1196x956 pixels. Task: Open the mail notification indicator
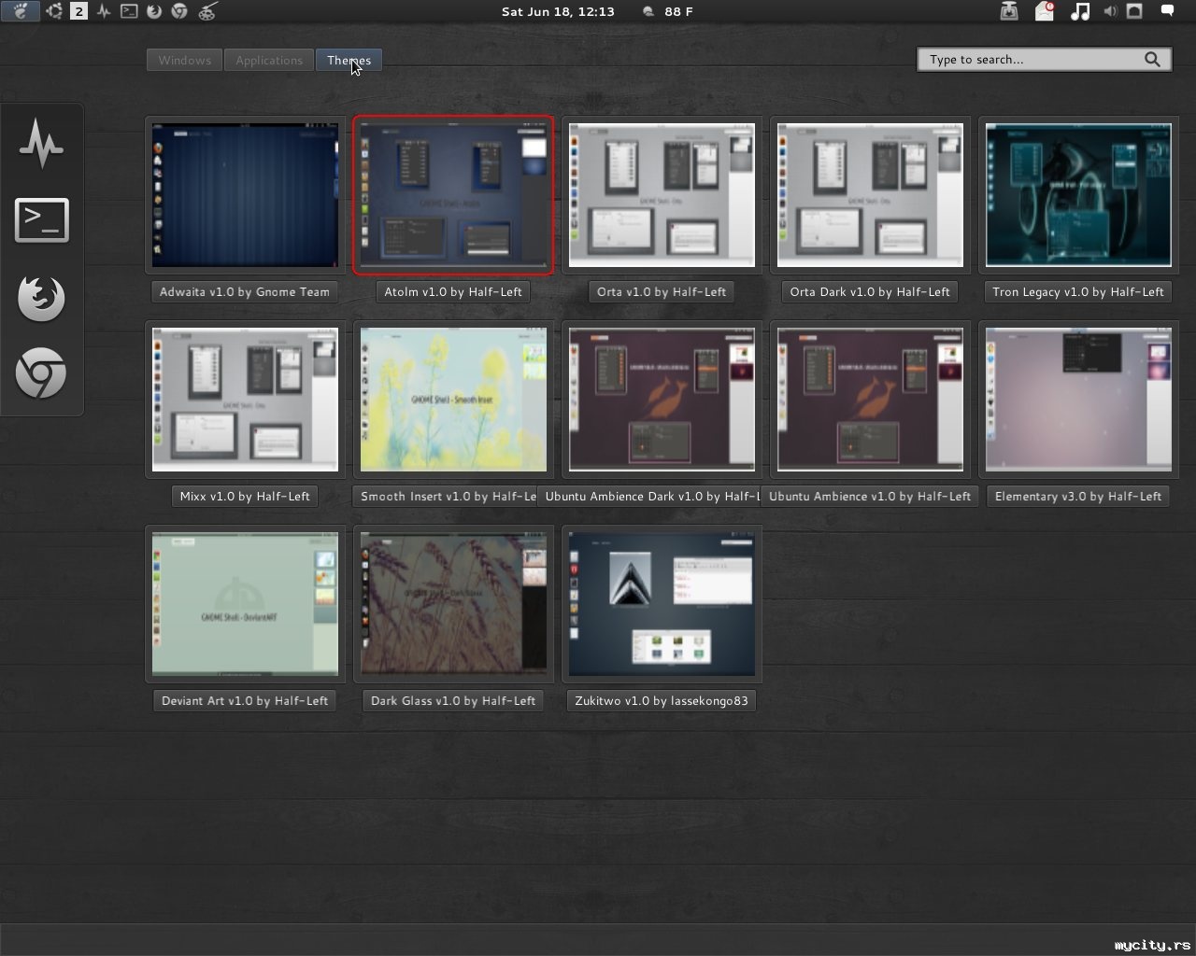[x=1045, y=11]
